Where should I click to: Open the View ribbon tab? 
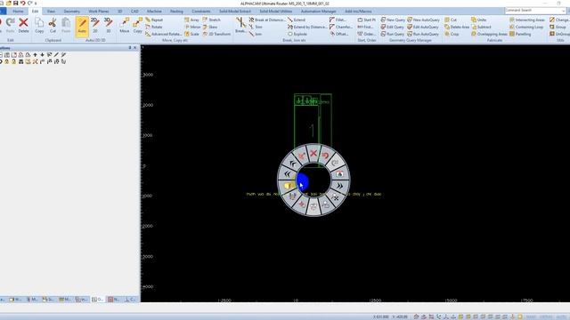pyautogui.click(x=51, y=12)
